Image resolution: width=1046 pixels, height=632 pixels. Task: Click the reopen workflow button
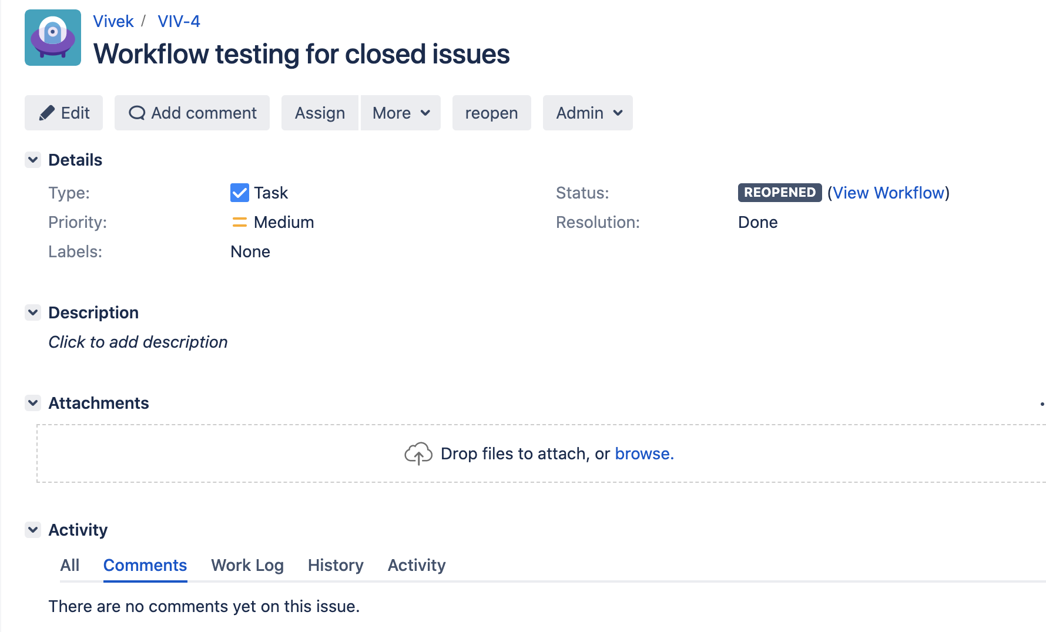pos(491,113)
